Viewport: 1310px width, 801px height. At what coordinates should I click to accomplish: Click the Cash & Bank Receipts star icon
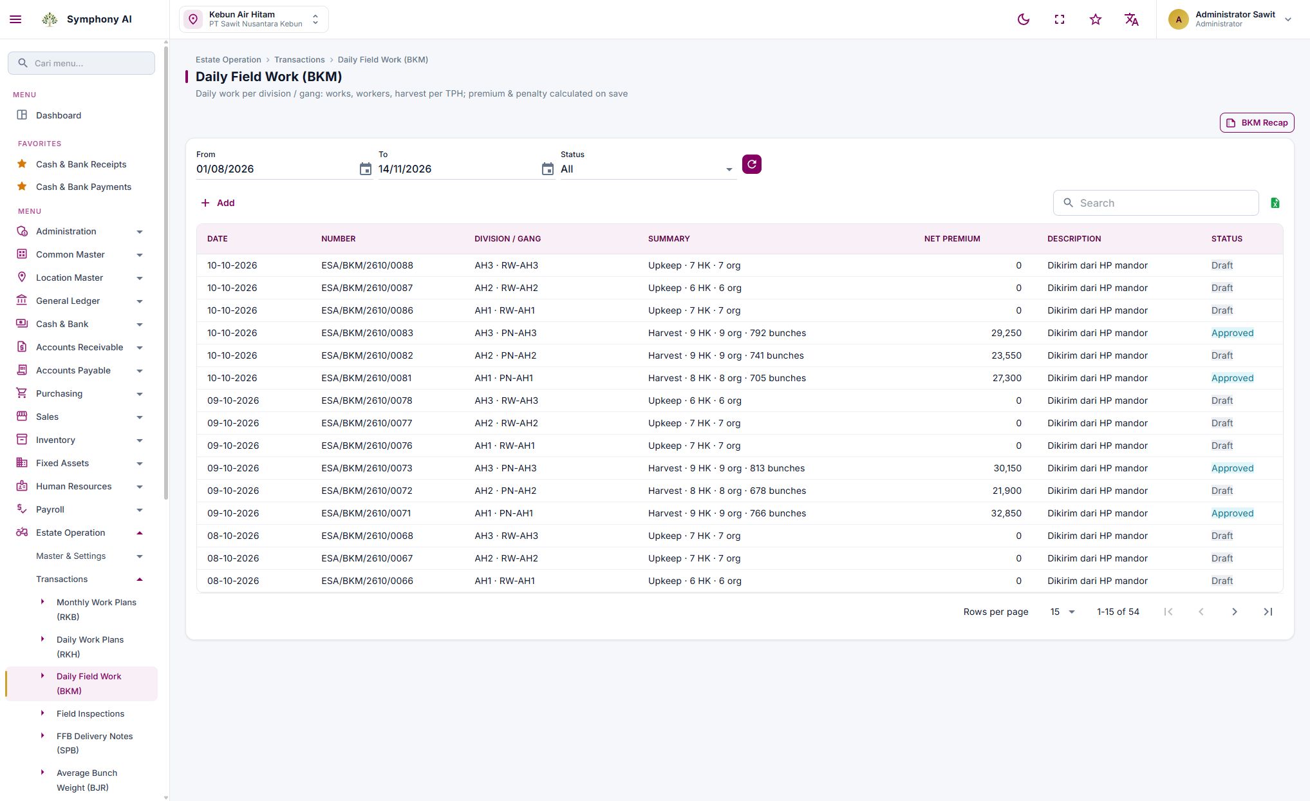(22, 164)
